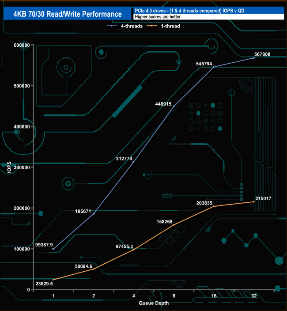287x311 pixels.
Task: Click the 4-threads data point at 567808
Action: 254,58
